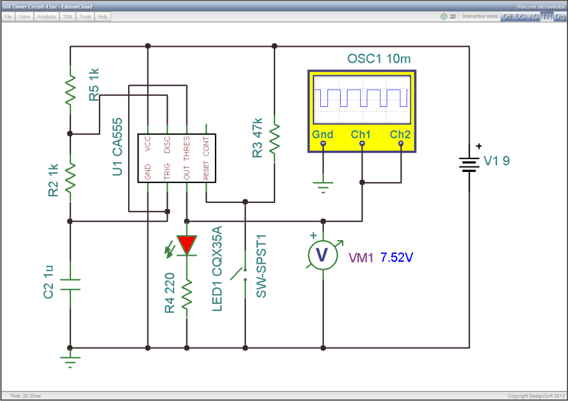This screenshot has height=401, width=568.
Task: Select the VM1 voltmeter symbol
Action: click(323, 255)
